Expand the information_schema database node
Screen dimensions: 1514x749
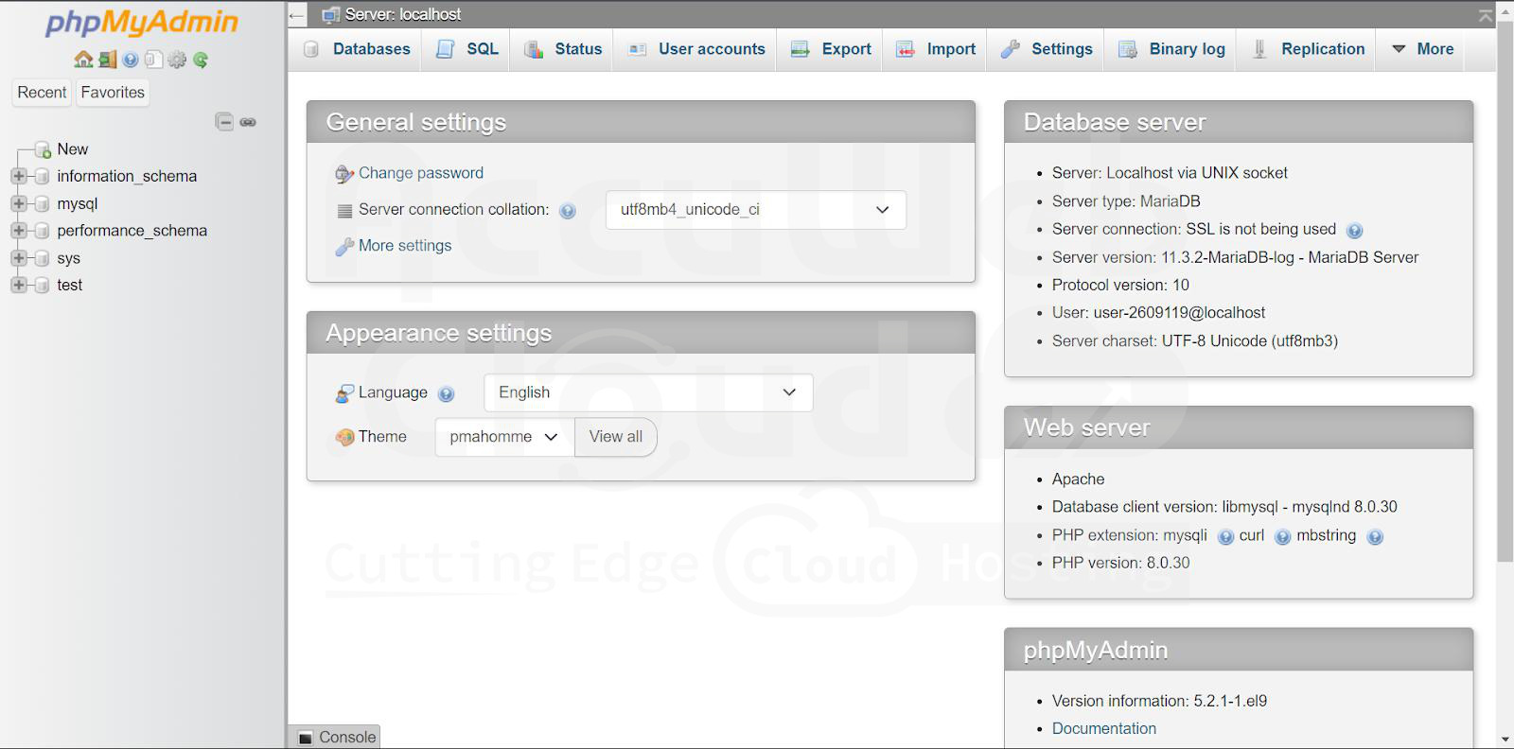pos(18,176)
